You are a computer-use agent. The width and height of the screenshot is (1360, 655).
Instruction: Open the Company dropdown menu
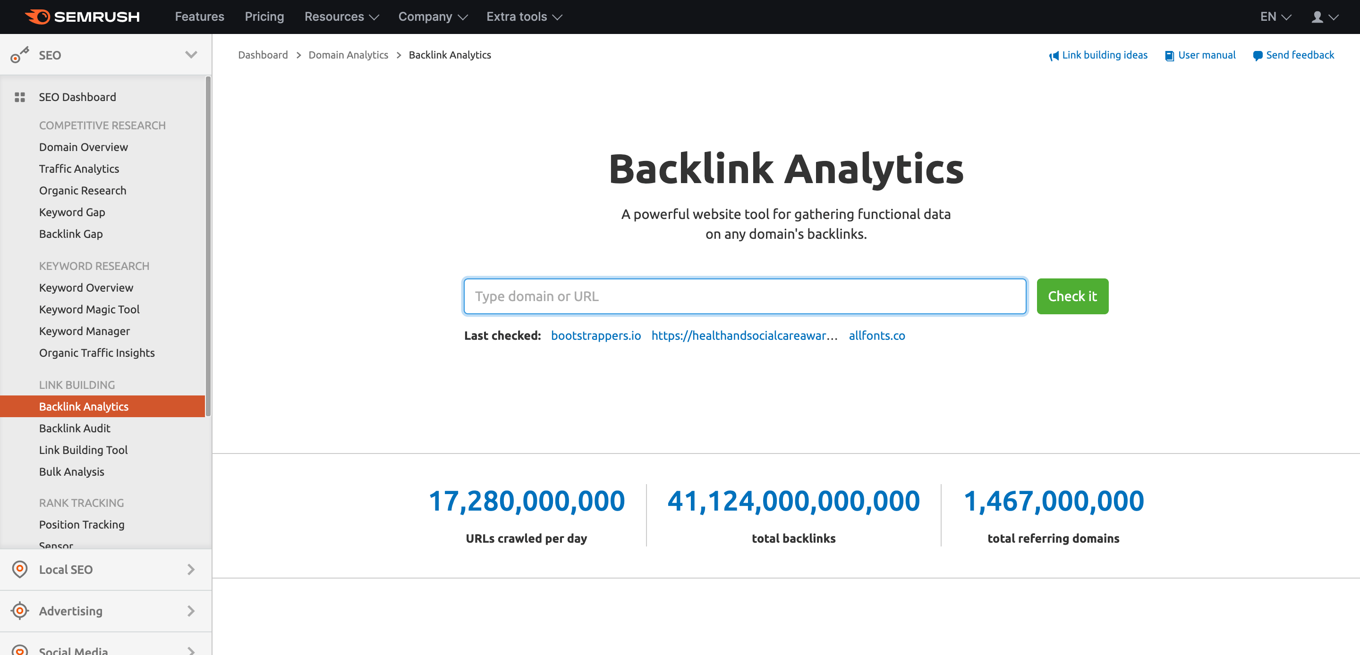(433, 17)
